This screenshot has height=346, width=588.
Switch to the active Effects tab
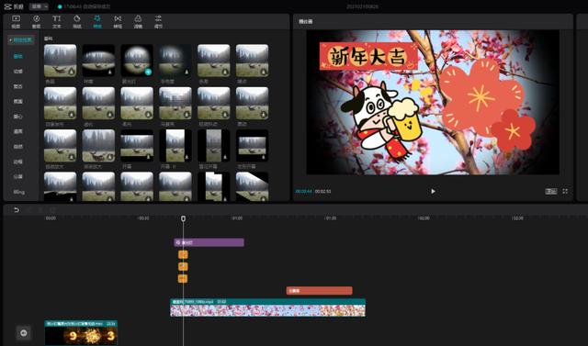click(97, 22)
